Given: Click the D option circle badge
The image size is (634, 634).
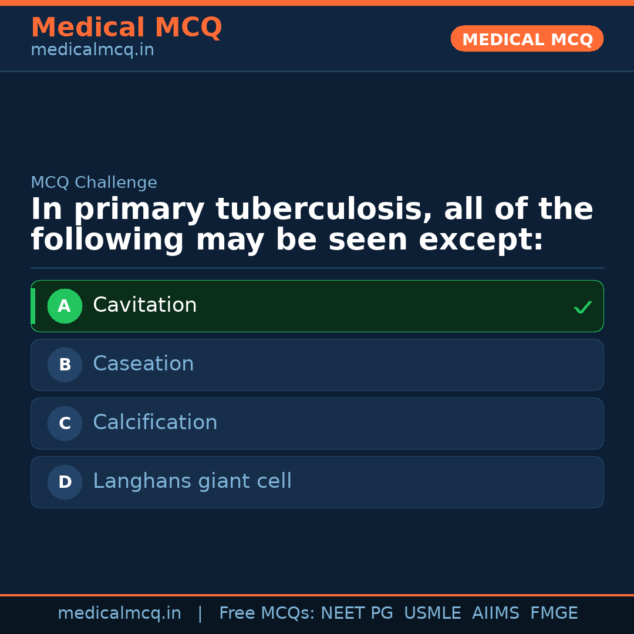Looking at the screenshot, I should 65,482.
